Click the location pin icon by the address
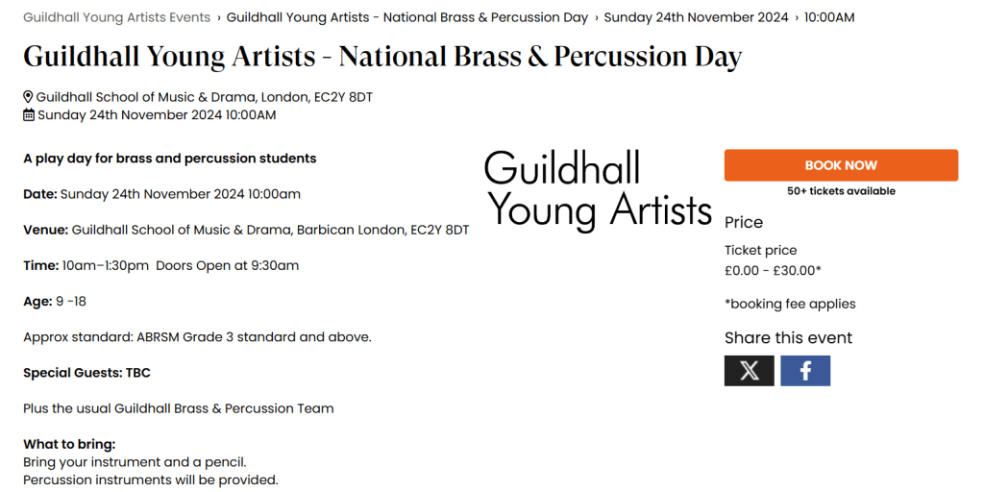Viewport: 984px width, 492px height. pos(29,97)
